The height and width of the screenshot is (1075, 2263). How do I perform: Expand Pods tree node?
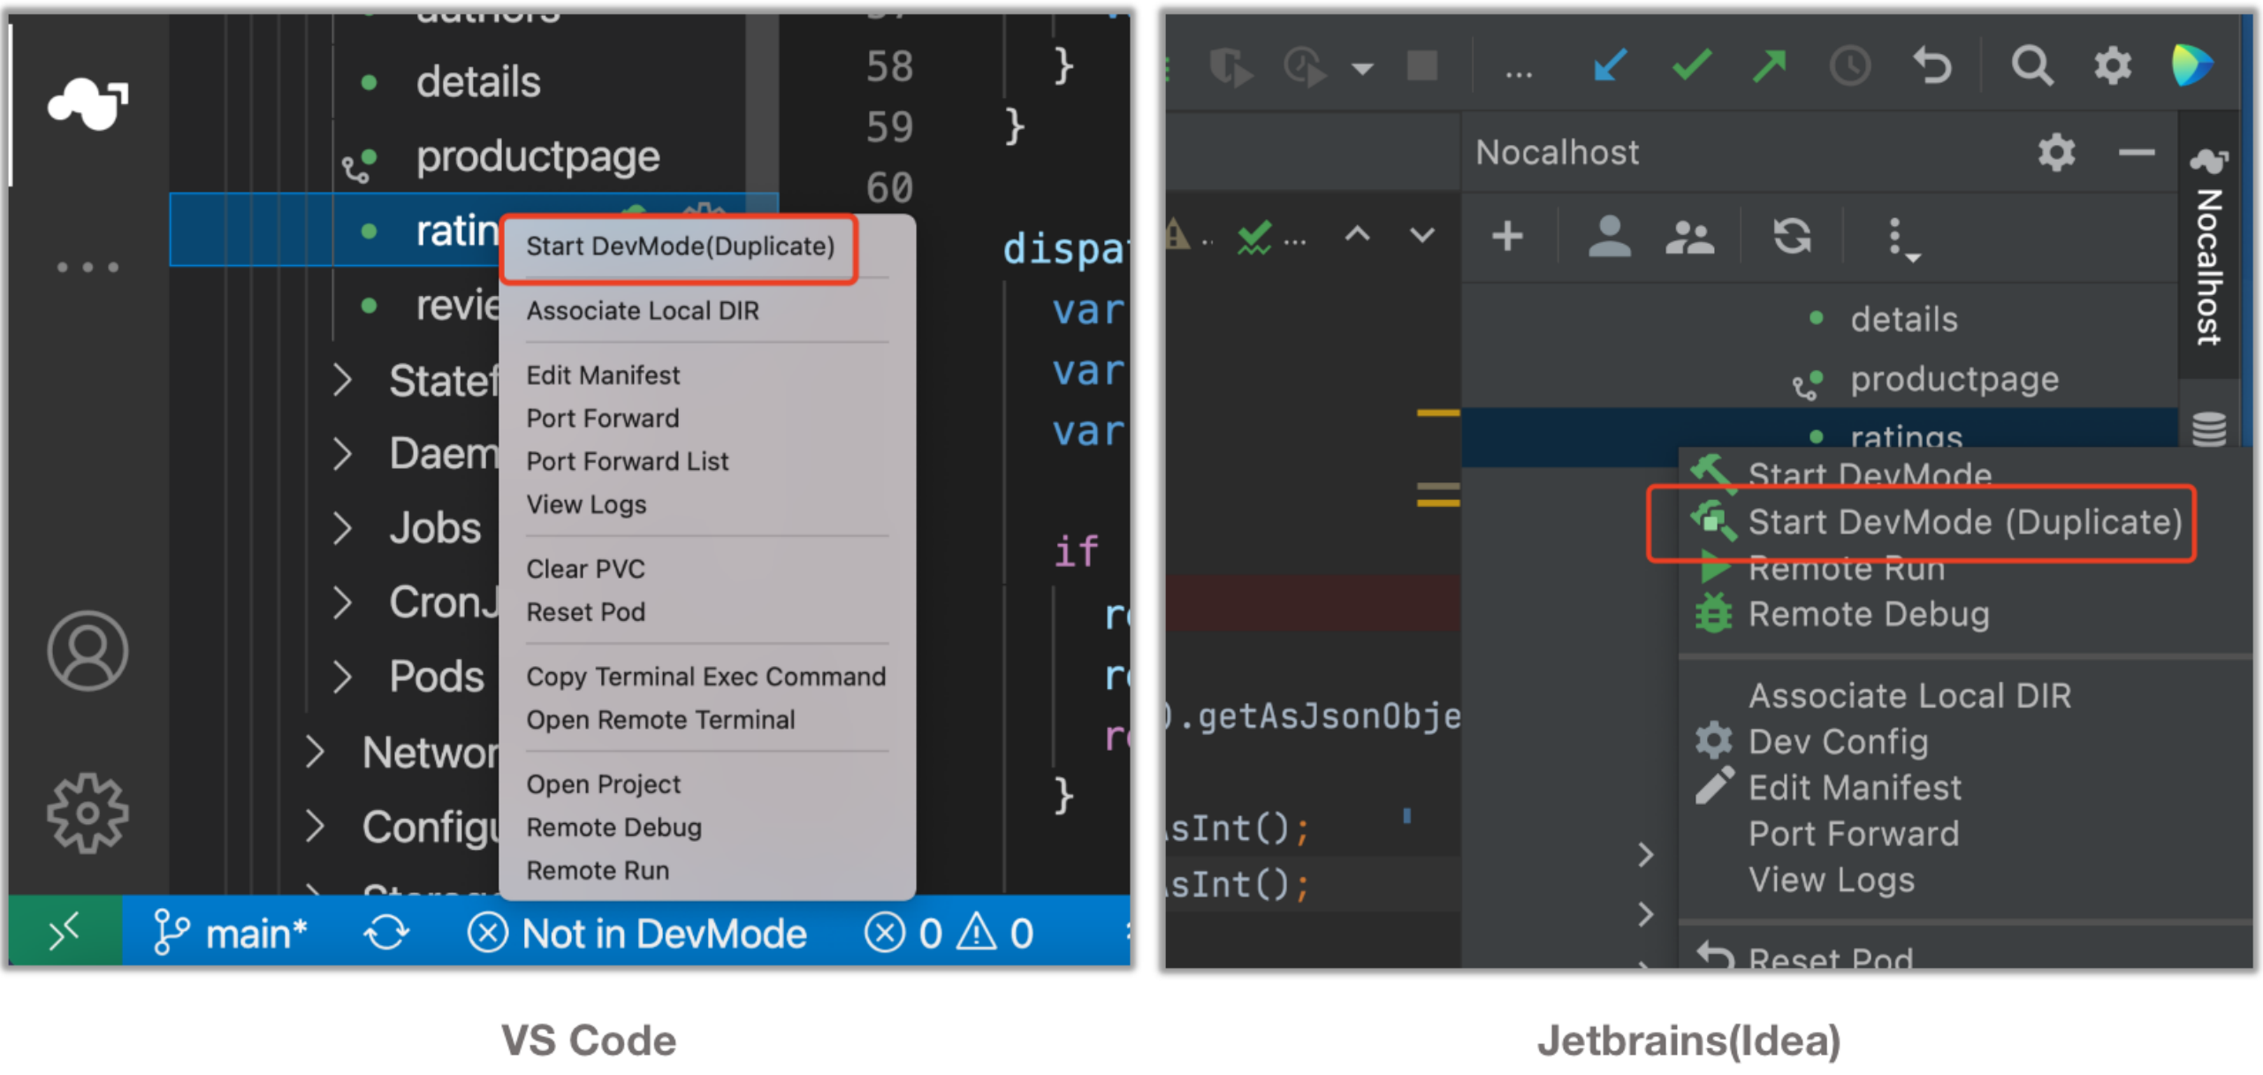pyautogui.click(x=342, y=677)
